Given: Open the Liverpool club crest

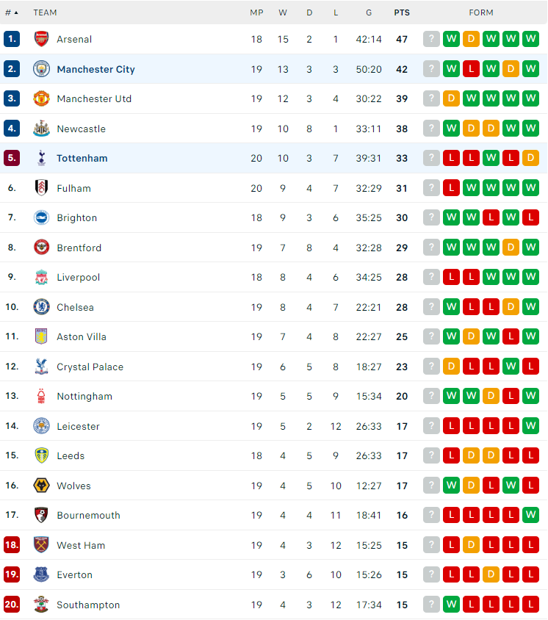Looking at the screenshot, I should coord(41,277).
